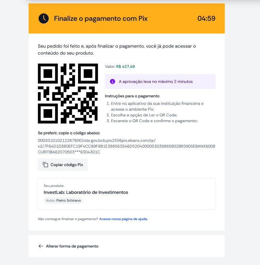This screenshot has height=265, width=260.
Task: Click the R$ 427,49 amount value
Action: pos(125,66)
